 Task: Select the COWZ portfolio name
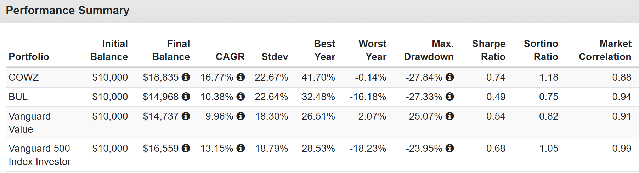pyautogui.click(x=24, y=77)
